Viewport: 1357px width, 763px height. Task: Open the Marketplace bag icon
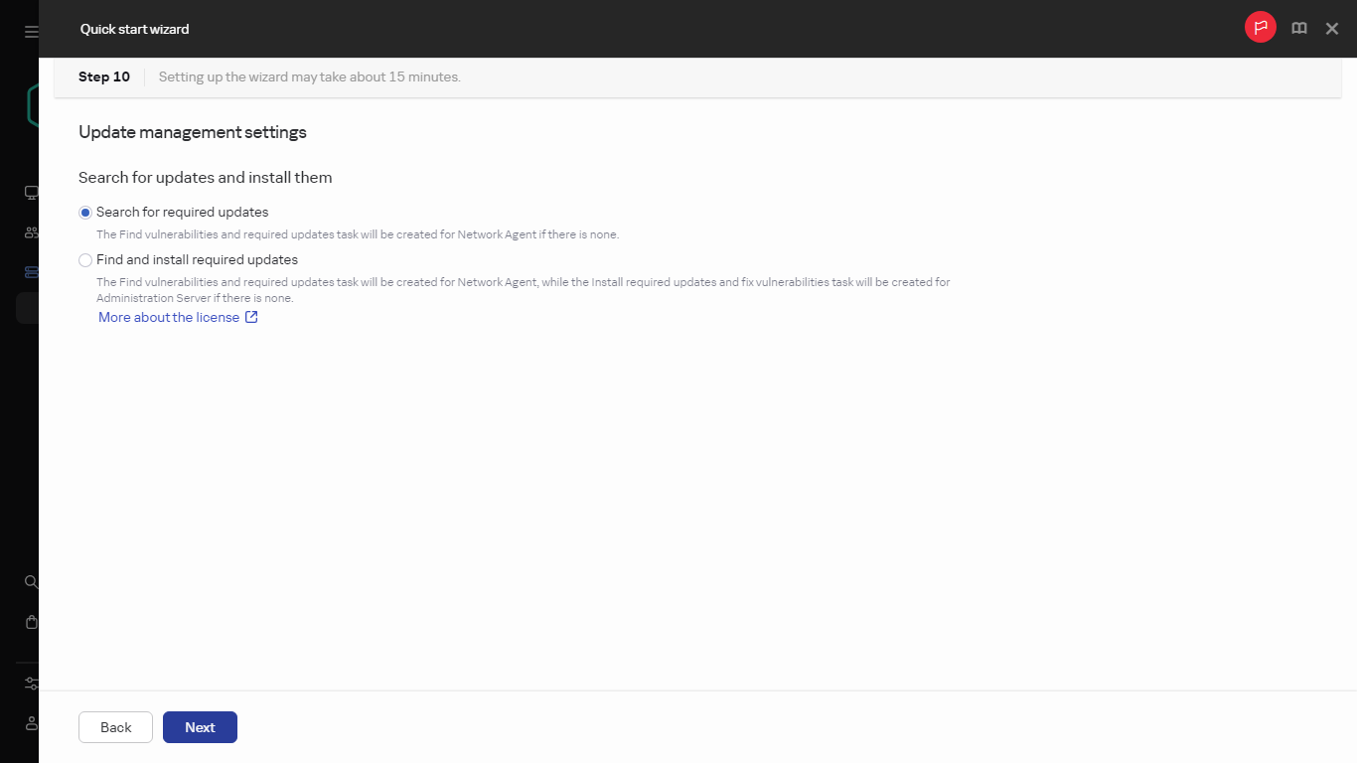30,621
